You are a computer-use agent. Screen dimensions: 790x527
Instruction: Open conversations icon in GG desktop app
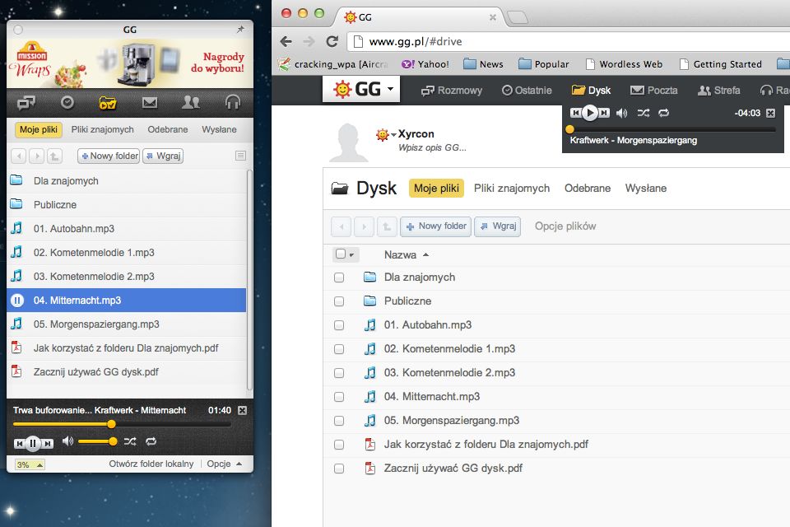coord(26,103)
